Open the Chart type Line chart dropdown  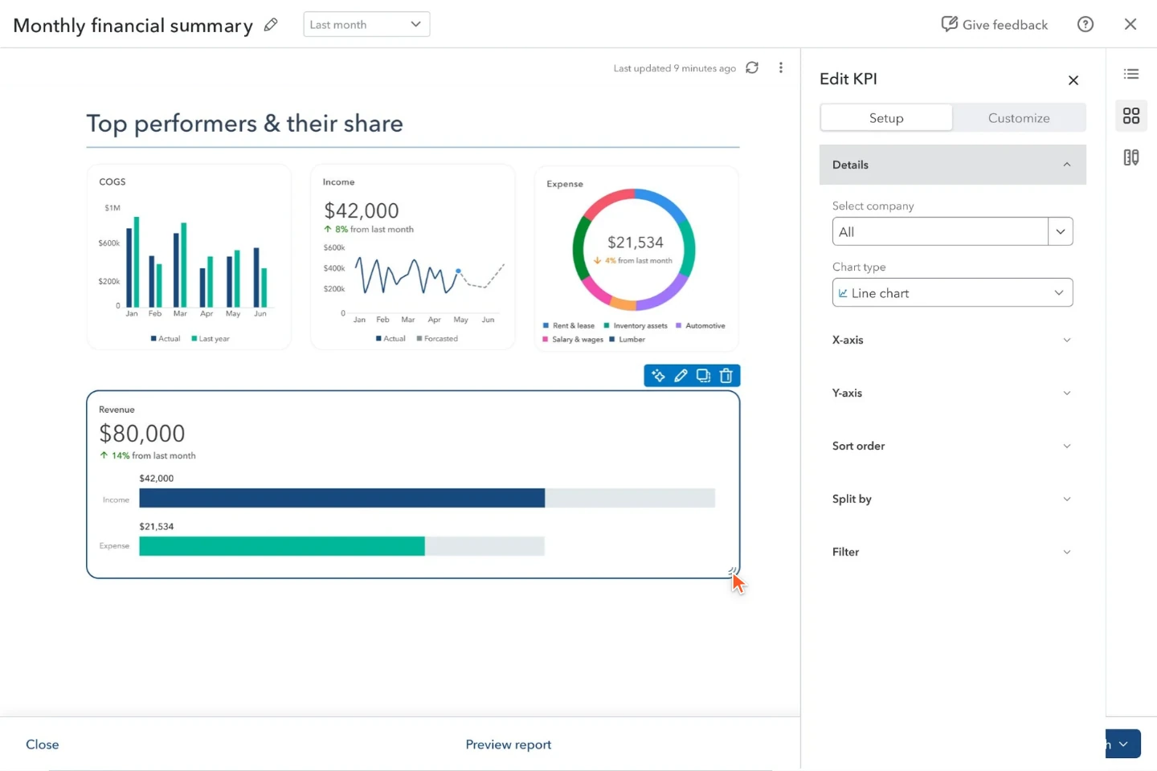953,293
